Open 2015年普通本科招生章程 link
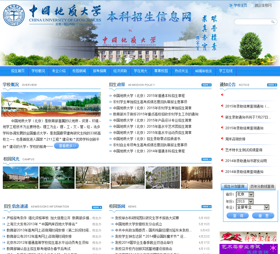Screen dimensions: 280x254 (149, 96)
